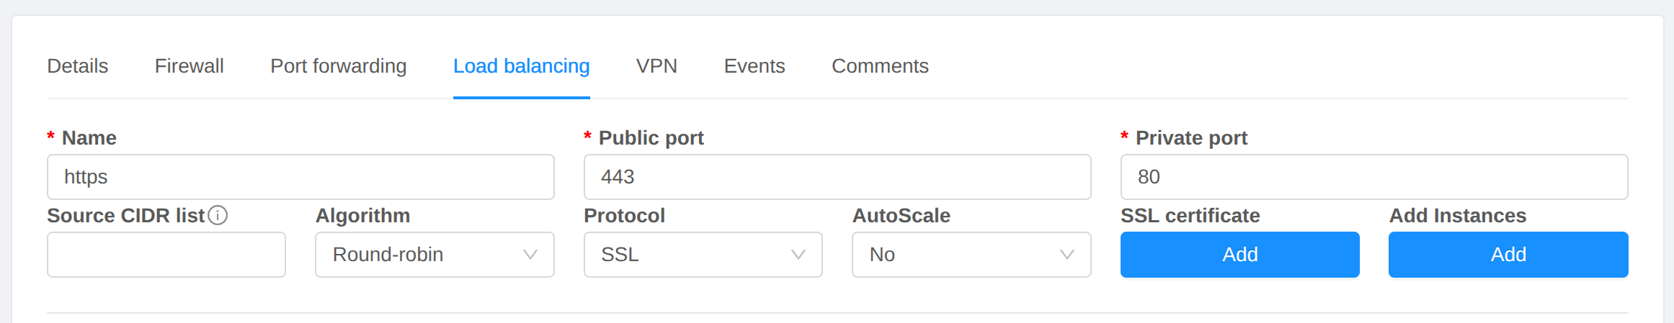The width and height of the screenshot is (1674, 323).
Task: Open the Firewall tab
Action: point(190,66)
